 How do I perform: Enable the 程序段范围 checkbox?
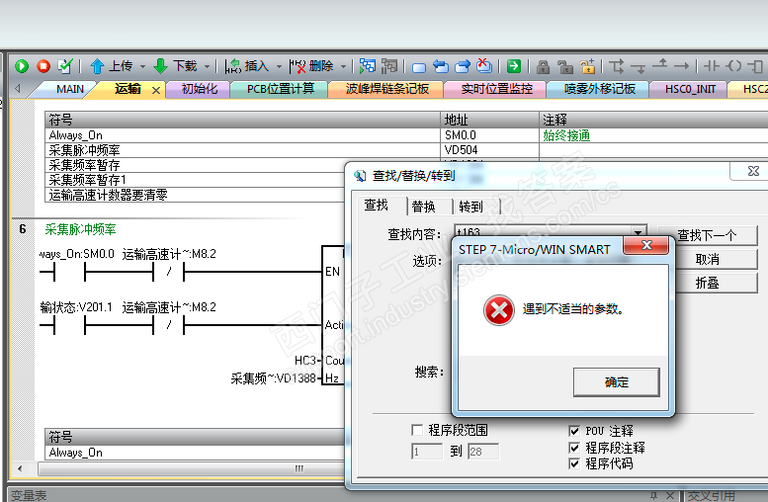(x=417, y=431)
